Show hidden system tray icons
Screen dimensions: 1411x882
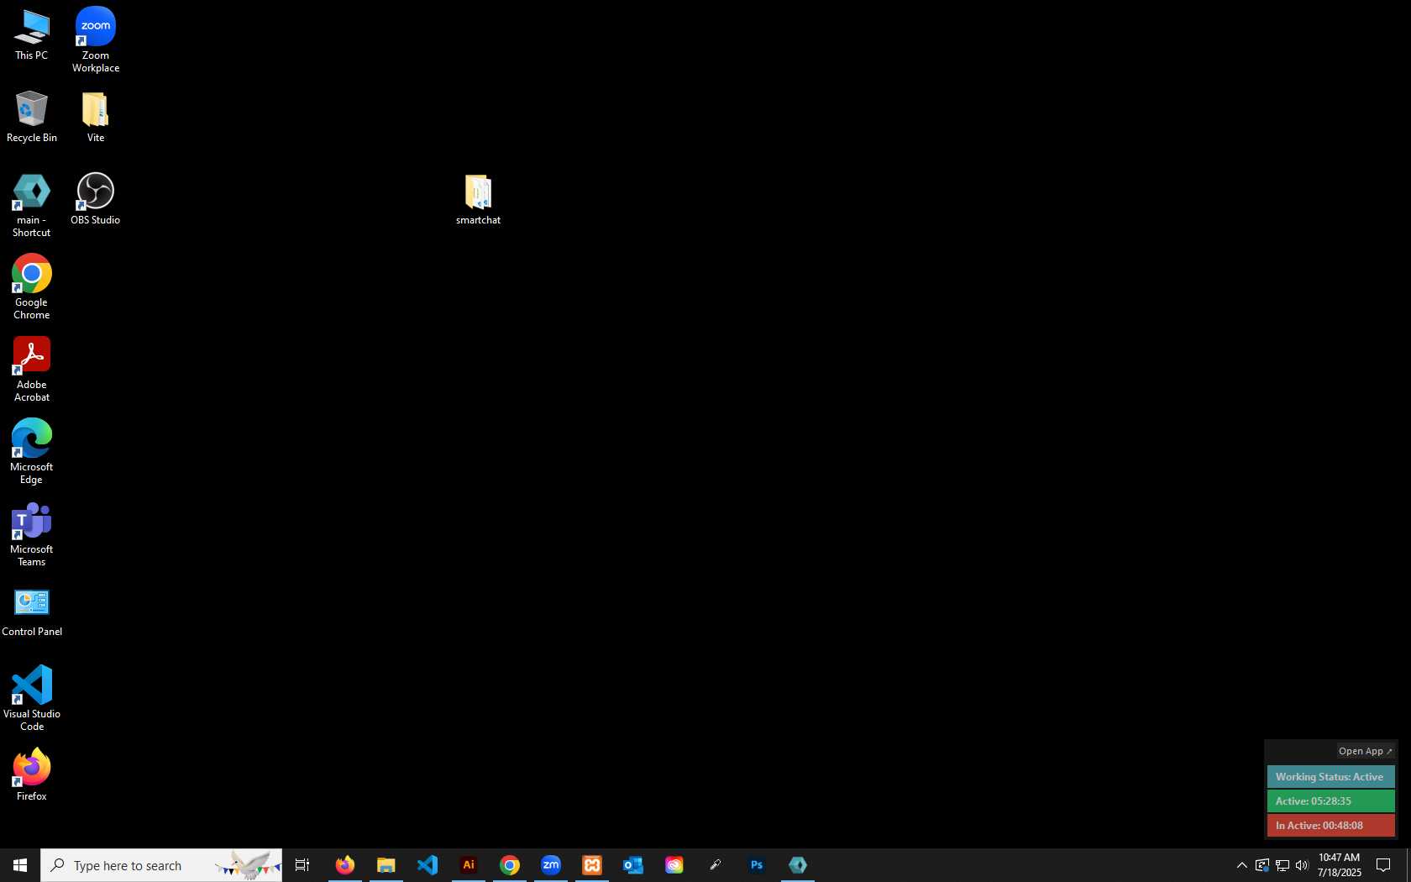pos(1241,865)
